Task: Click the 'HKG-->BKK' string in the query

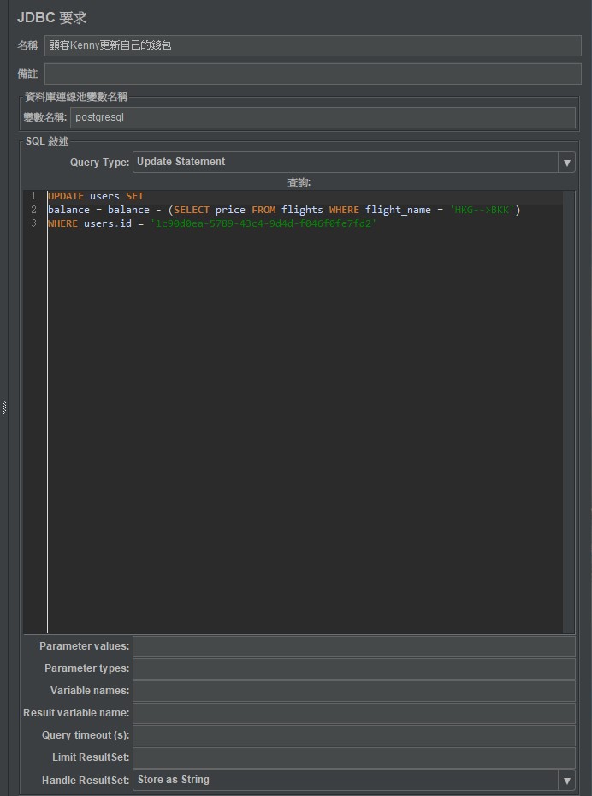Action: (x=484, y=210)
